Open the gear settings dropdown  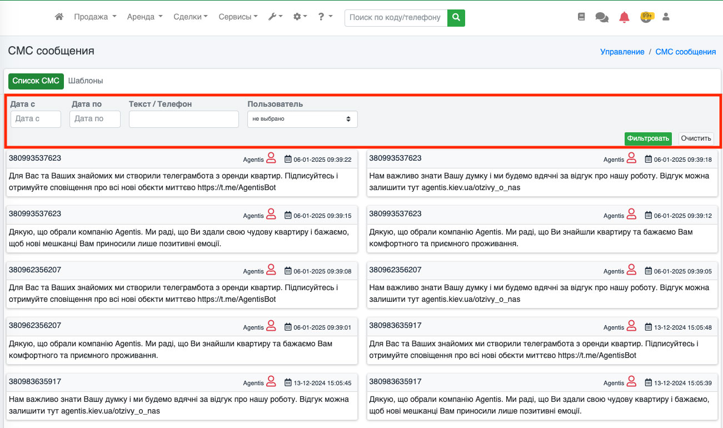pyautogui.click(x=300, y=17)
